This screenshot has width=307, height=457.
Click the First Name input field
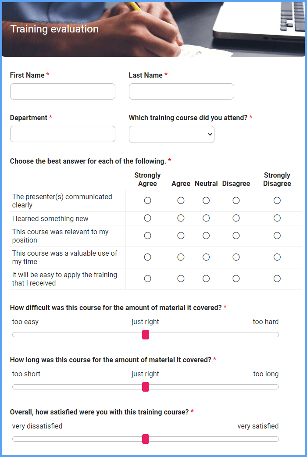click(62, 92)
